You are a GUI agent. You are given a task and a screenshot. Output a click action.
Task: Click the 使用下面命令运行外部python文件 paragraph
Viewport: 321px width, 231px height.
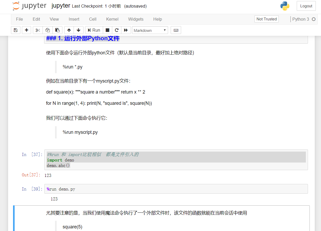tap(120, 53)
